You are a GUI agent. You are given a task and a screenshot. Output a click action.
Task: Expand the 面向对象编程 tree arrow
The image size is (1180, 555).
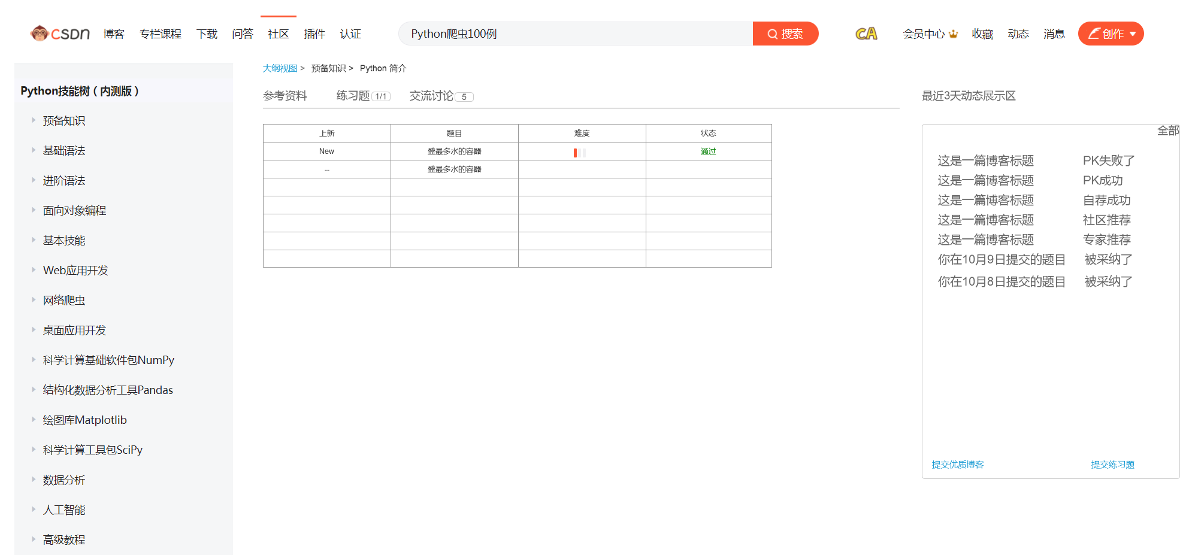34,210
